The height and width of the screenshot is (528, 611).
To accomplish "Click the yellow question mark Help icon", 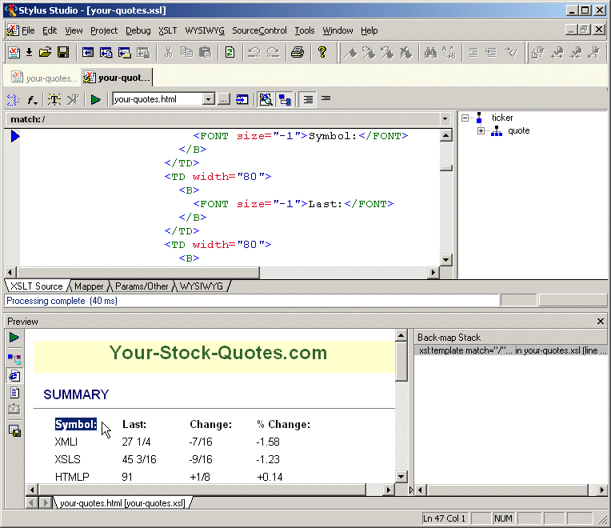I will (x=322, y=53).
